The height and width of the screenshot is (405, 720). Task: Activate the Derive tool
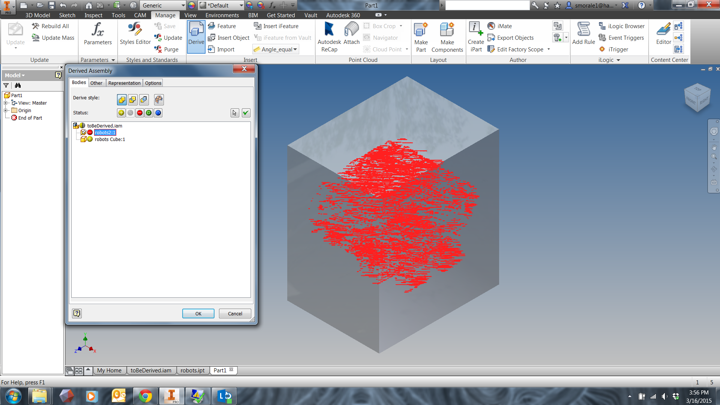(196, 36)
